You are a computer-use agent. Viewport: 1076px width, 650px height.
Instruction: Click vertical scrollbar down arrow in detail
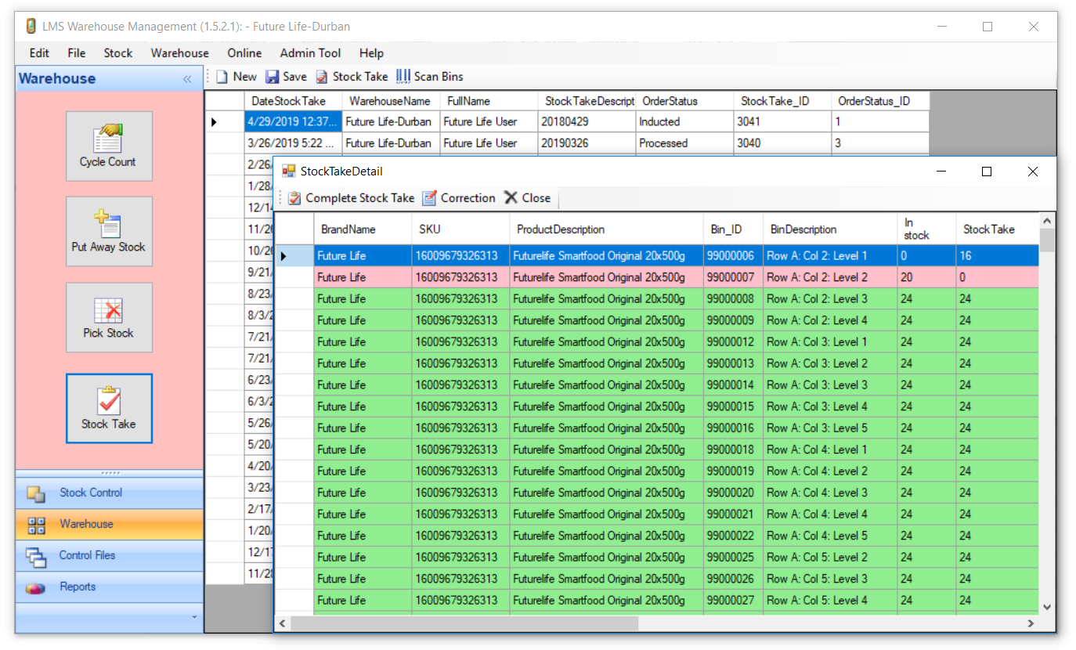click(1047, 607)
